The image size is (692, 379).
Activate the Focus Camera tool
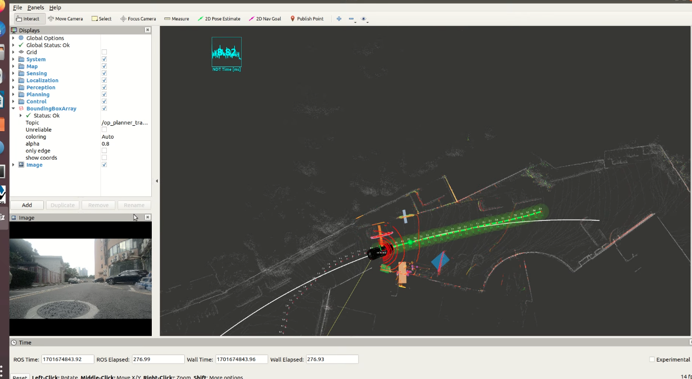point(138,19)
